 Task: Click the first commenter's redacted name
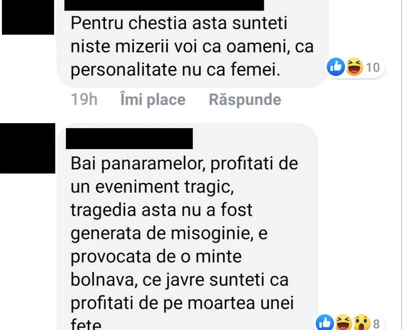click(x=164, y=5)
